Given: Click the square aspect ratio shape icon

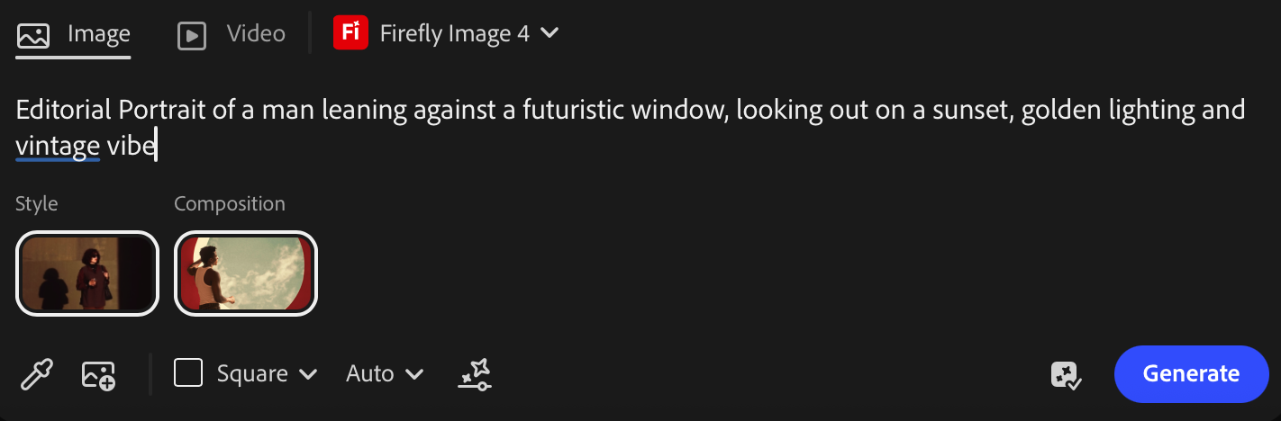Looking at the screenshot, I should [188, 373].
